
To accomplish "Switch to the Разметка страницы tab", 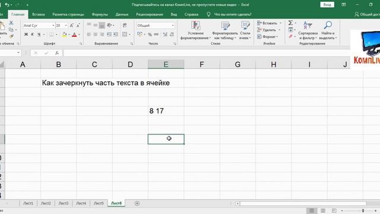I will coord(68,14).
